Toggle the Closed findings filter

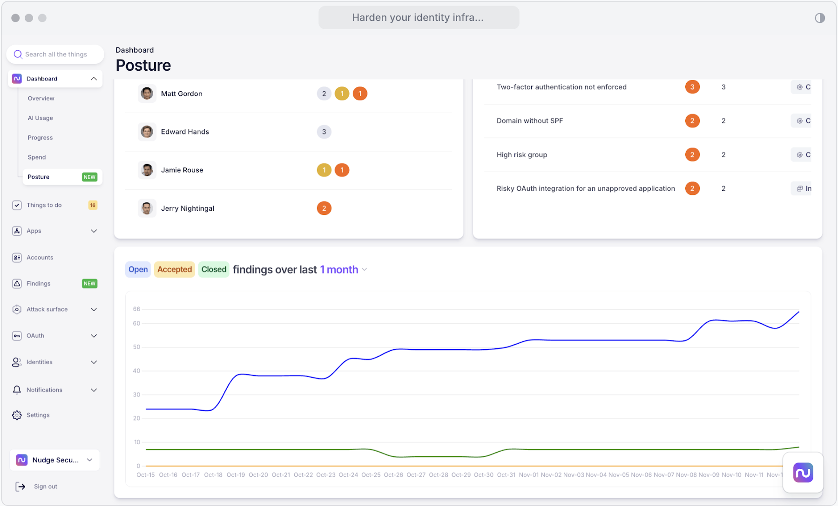coord(214,269)
